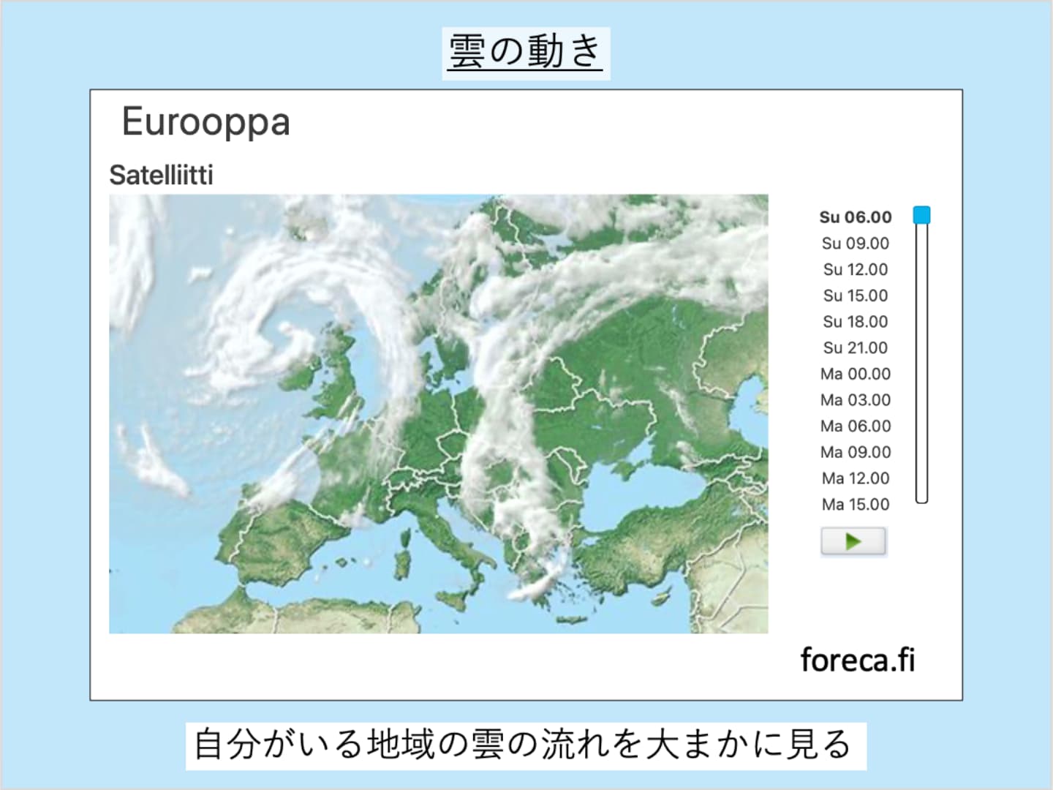Viewport: 1053px width, 790px height.
Task: Select the Ma 06.00 time step
Action: (855, 426)
